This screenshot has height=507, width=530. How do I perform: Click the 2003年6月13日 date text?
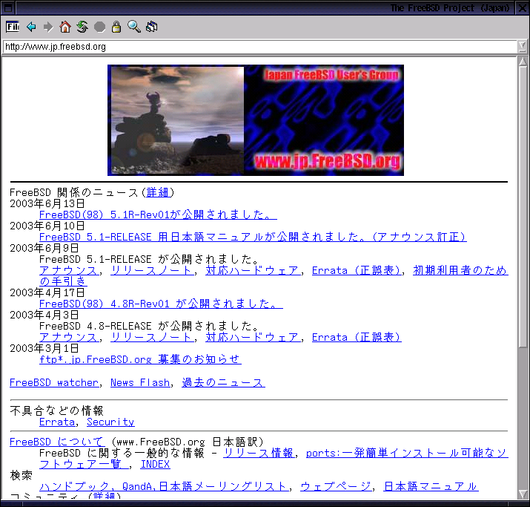47,203
